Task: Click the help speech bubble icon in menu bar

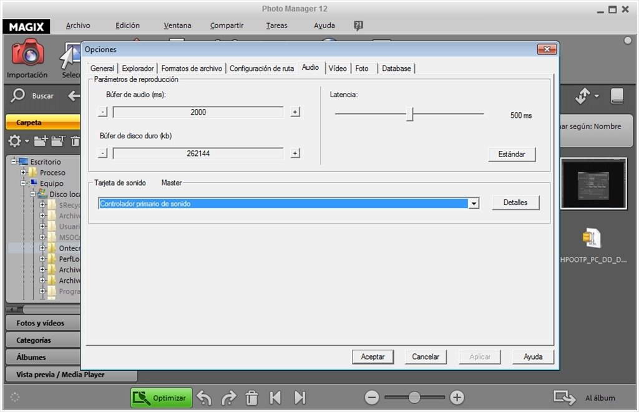Action: click(358, 26)
